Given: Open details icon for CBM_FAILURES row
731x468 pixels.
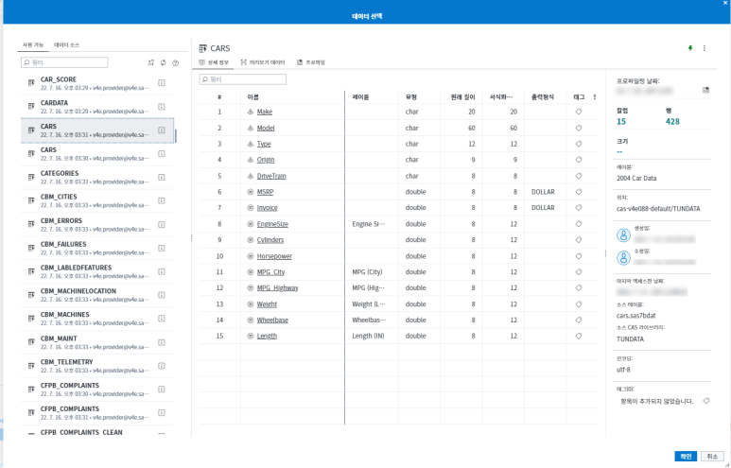Looking at the screenshot, I should click(x=162, y=248).
